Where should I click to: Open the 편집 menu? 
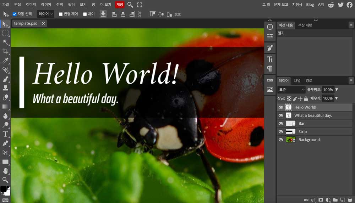pos(17,5)
